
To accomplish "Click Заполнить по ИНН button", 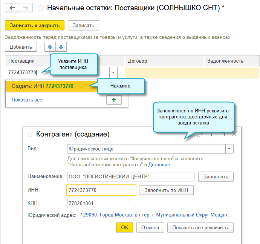I will [166, 190].
